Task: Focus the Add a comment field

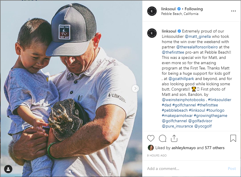Action: pos(187,169)
